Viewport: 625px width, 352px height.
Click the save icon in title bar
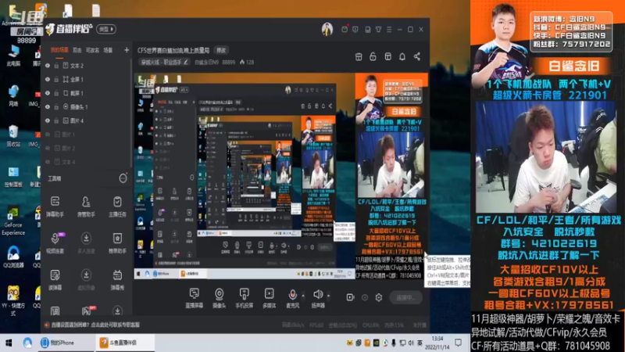pos(367,30)
